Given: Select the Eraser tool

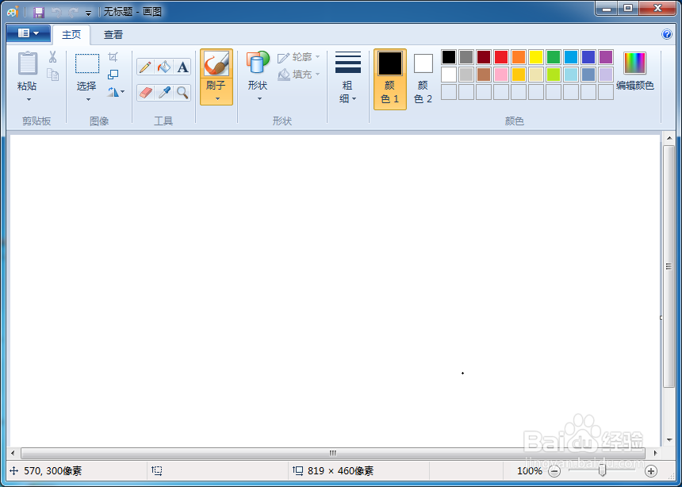Looking at the screenshot, I should point(145,93).
